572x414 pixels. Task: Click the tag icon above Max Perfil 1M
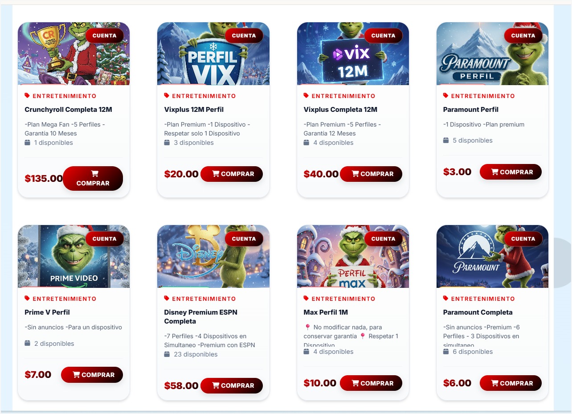[306, 298]
